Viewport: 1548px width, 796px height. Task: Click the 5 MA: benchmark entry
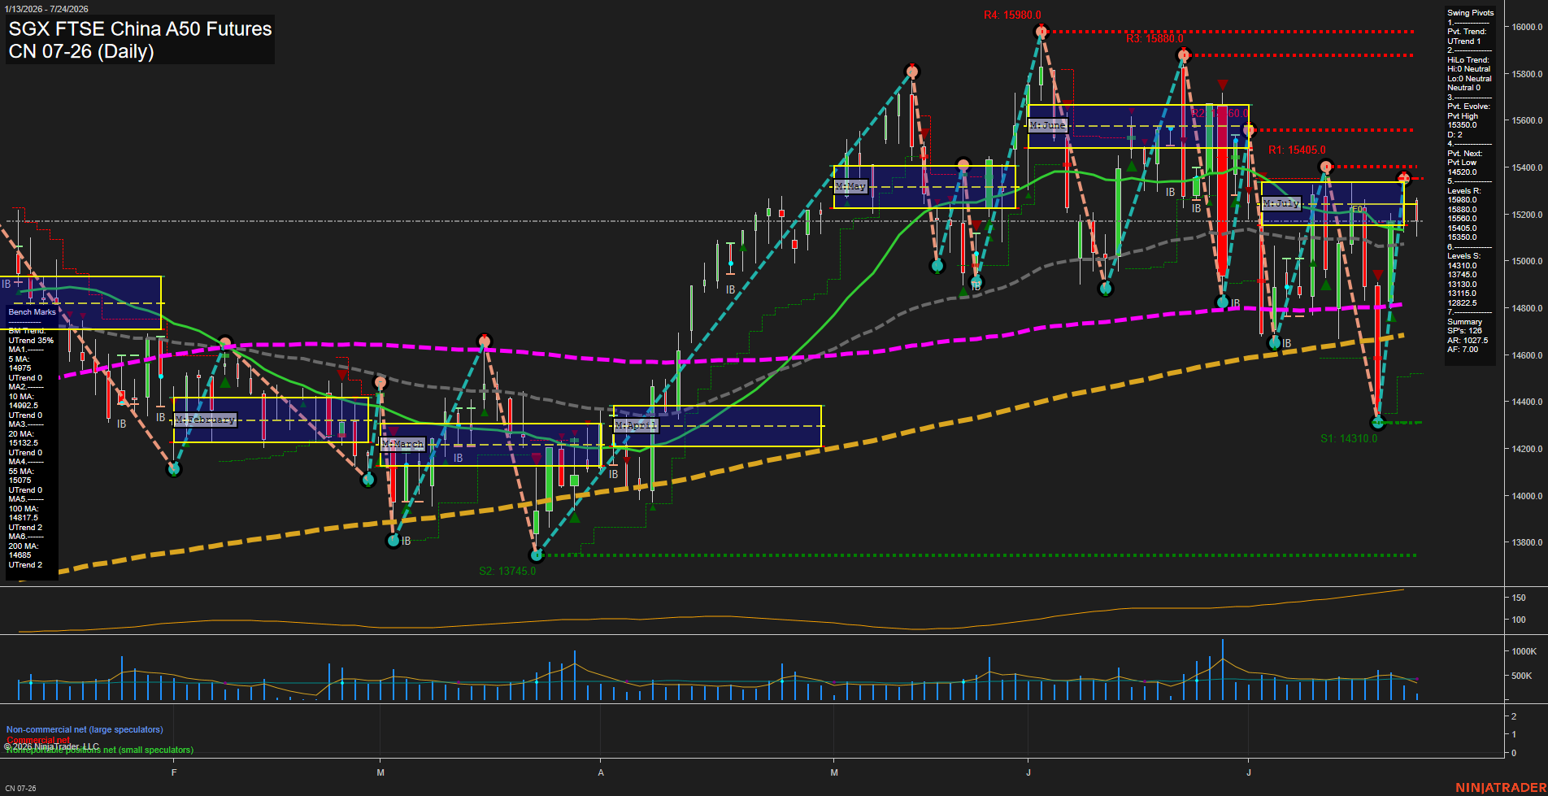pos(19,359)
